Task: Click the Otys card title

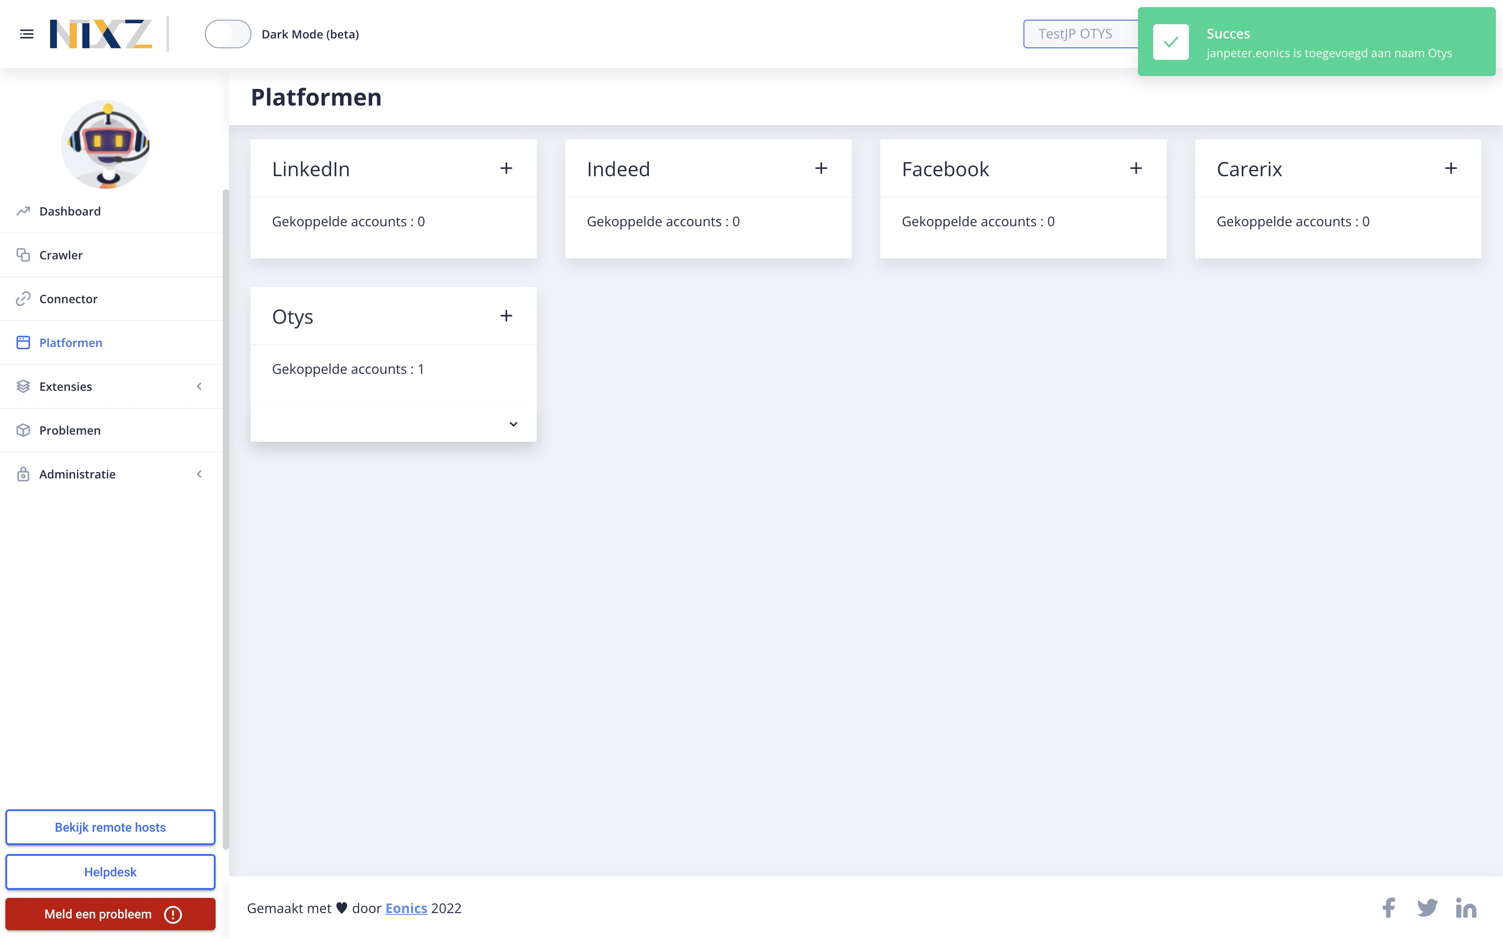Action: [293, 317]
